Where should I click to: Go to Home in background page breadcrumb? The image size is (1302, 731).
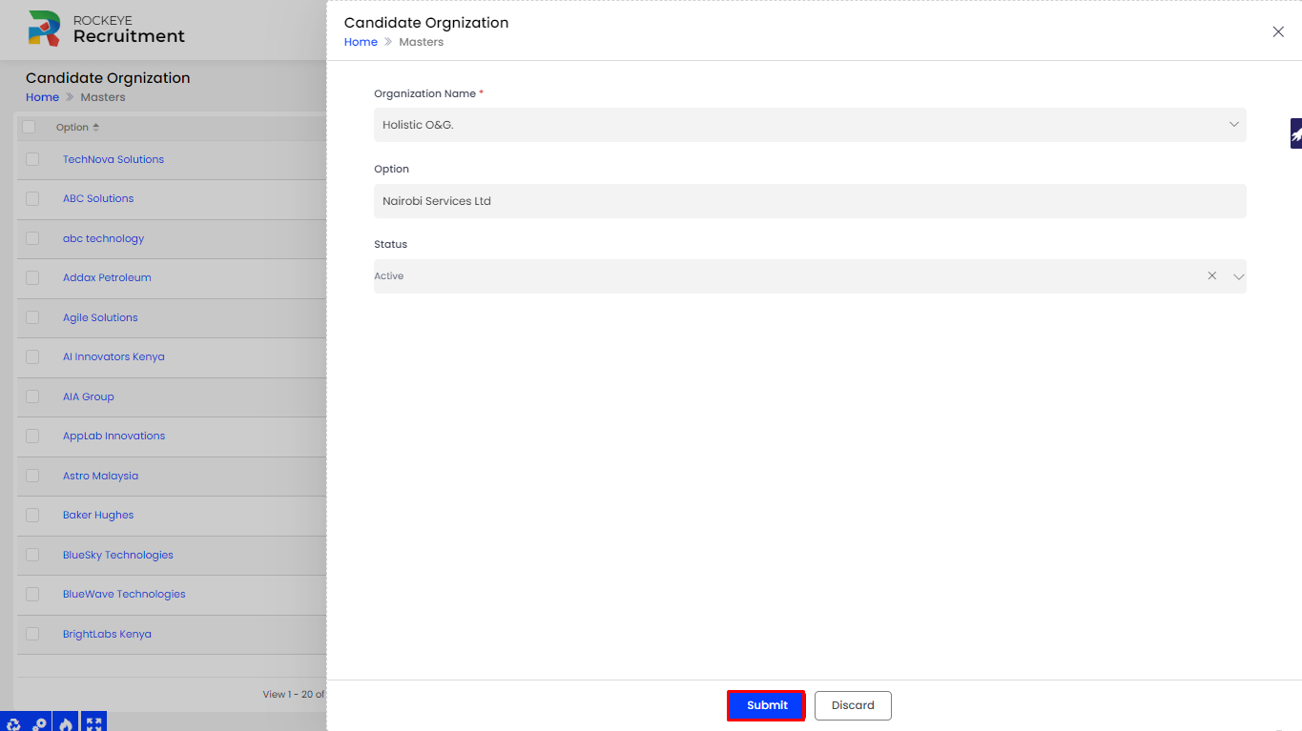pyautogui.click(x=42, y=97)
